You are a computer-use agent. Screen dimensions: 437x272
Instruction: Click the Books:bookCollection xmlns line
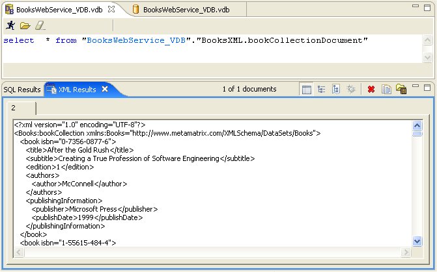167,133
